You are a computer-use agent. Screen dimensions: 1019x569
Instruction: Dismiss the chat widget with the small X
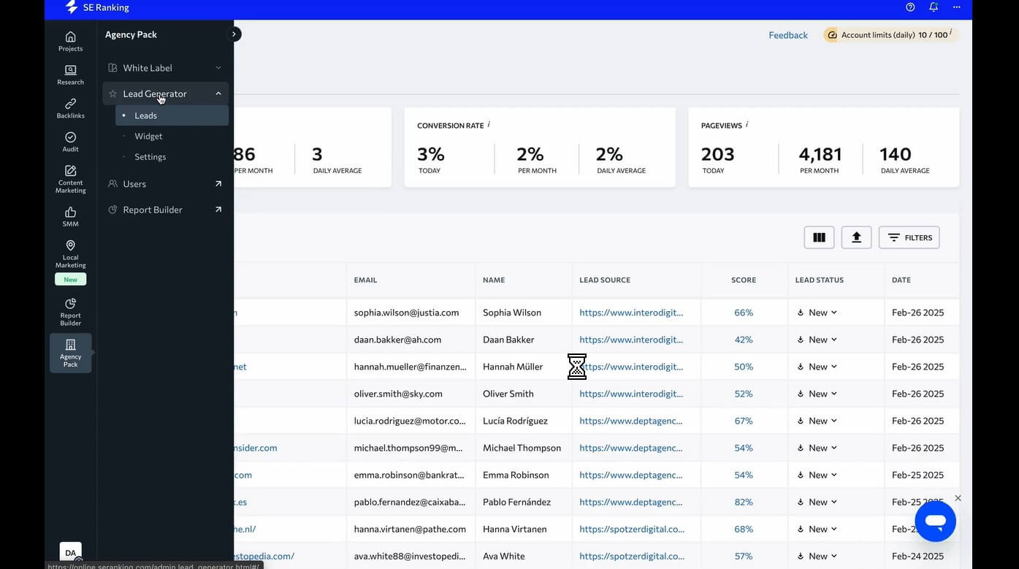958,498
